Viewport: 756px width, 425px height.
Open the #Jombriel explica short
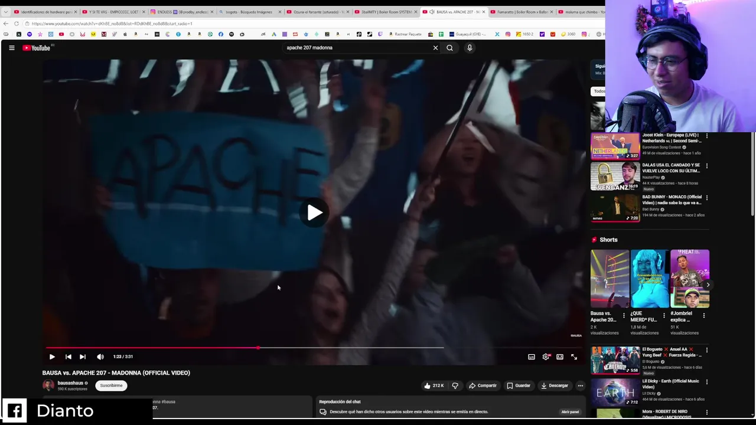[690, 279]
